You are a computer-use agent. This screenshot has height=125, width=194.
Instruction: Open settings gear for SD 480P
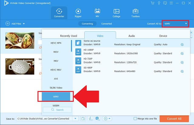coord(182,71)
